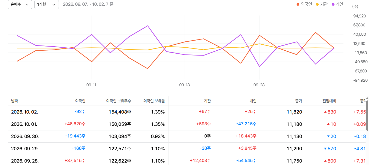The image size is (374, 165).
Task: Click the 11,820 closing price
Action: (294, 112)
